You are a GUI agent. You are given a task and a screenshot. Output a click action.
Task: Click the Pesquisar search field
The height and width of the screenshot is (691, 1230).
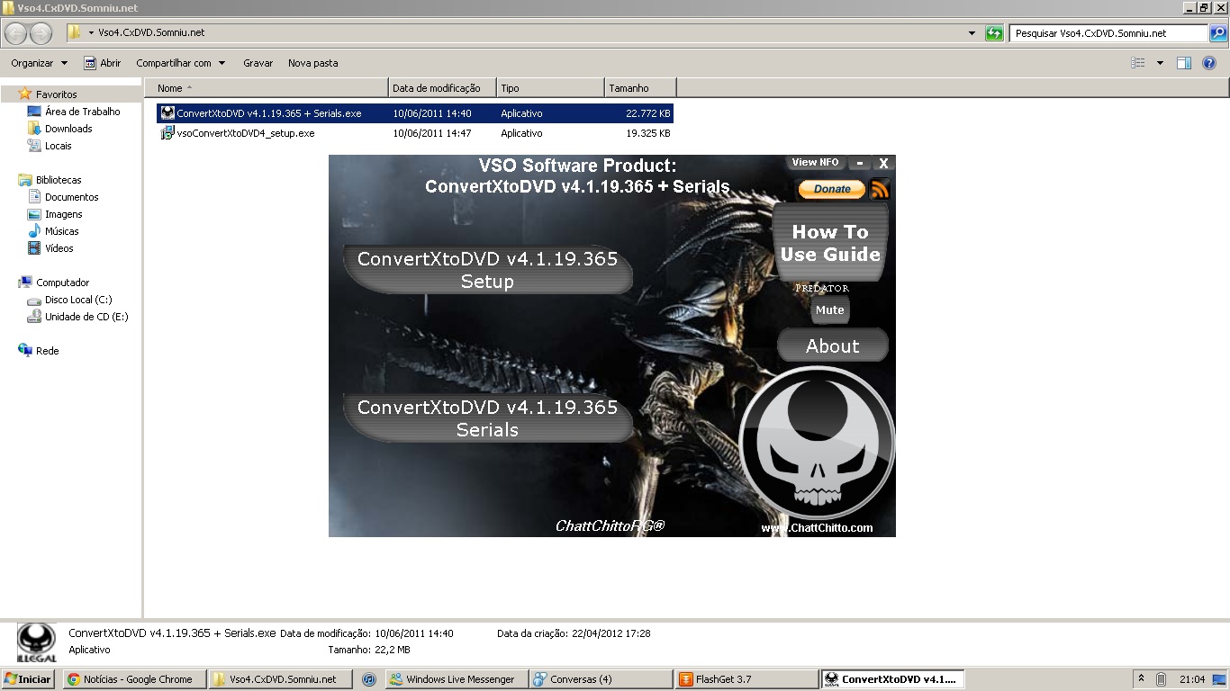(x=1108, y=33)
